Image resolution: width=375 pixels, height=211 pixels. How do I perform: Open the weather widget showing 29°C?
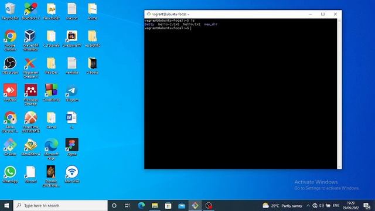[282, 206]
